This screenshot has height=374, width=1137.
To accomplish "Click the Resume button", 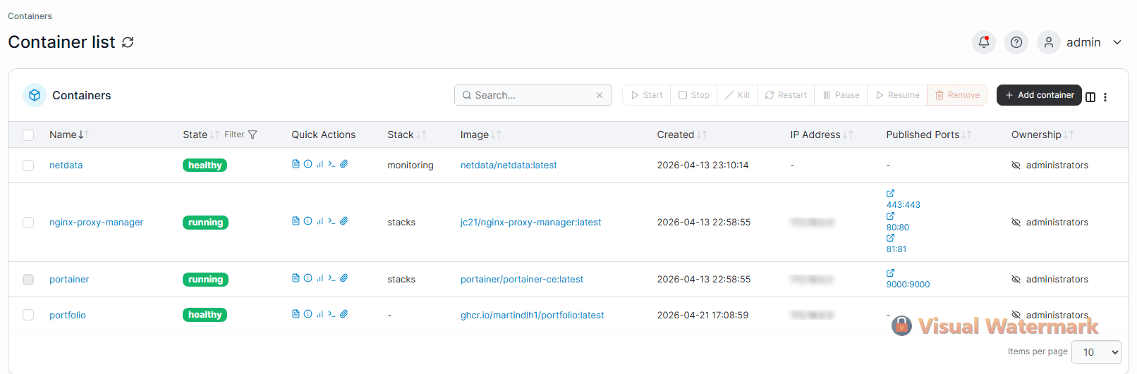I will pos(897,95).
